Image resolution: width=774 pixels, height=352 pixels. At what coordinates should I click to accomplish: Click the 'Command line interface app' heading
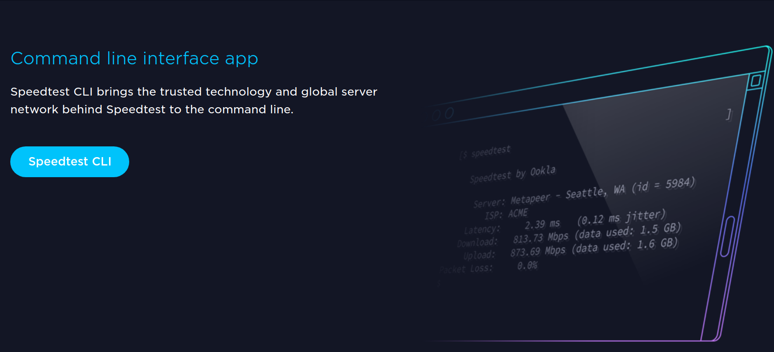[x=134, y=59]
